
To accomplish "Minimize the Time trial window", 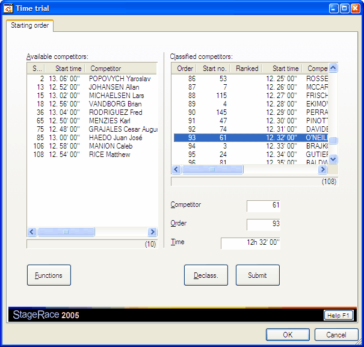I will [x=333, y=8].
